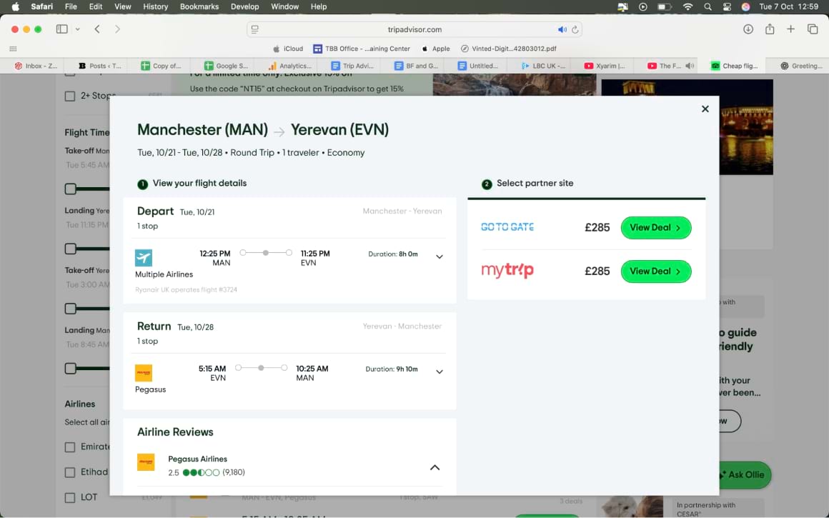Click the reload page icon in address bar
This screenshot has width=829, height=518.
(575, 29)
